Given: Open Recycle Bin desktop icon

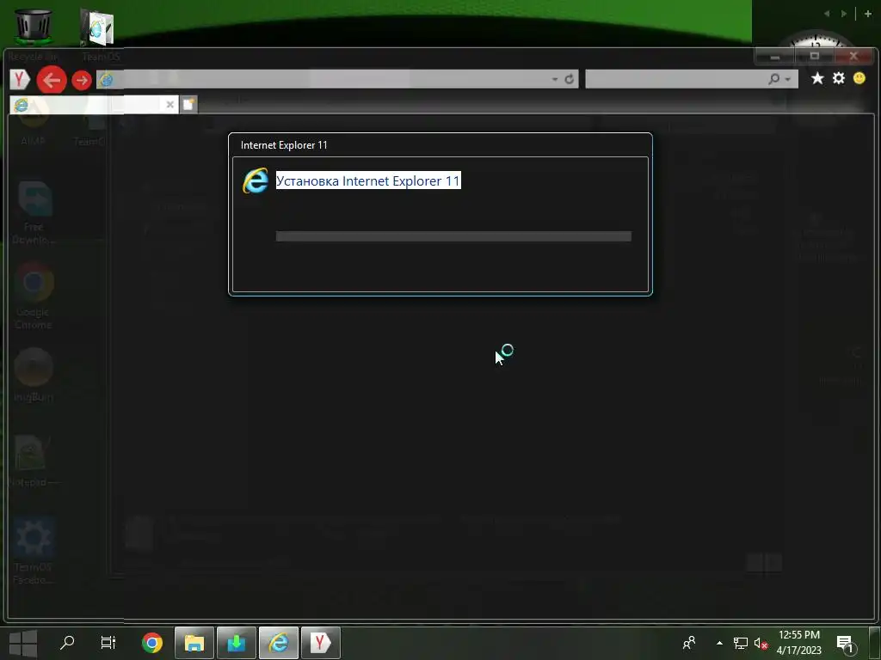Looking at the screenshot, I should tap(34, 34).
